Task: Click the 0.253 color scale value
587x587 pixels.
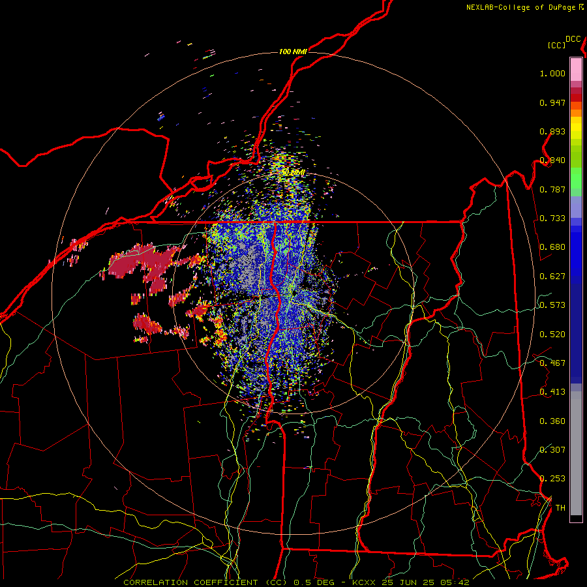Action: (552, 479)
